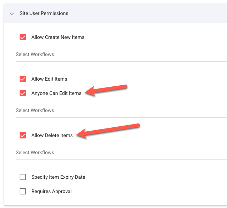Enable the Specify Item Expiry Date checkbox
Screen dimensions: 227x208
23,177
